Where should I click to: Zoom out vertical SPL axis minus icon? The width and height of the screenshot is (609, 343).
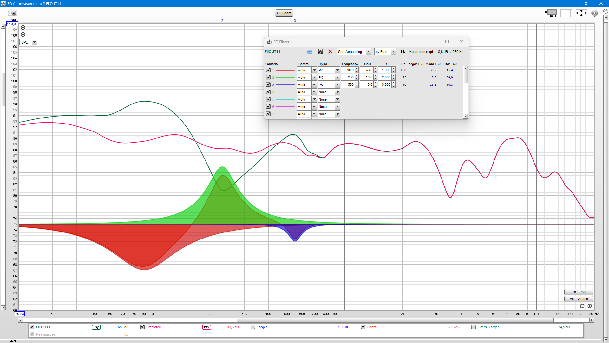coord(23,35)
